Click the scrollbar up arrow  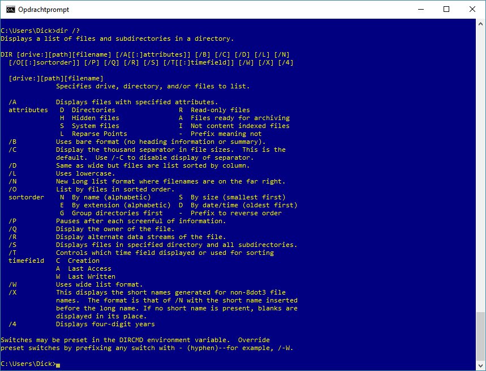(480, 24)
